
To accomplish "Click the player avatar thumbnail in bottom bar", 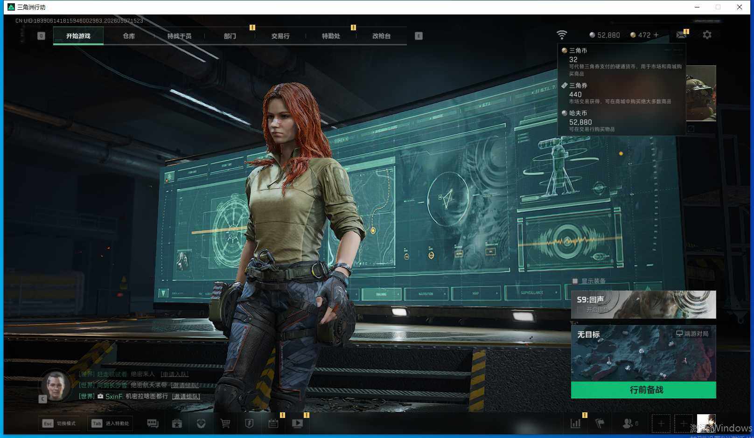I will 706,424.
